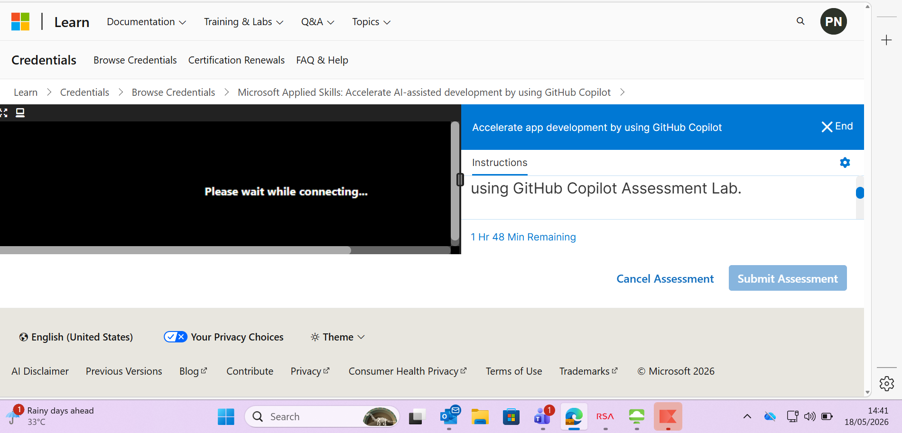Open the lab settings gear icon
The height and width of the screenshot is (433, 902).
tap(845, 163)
